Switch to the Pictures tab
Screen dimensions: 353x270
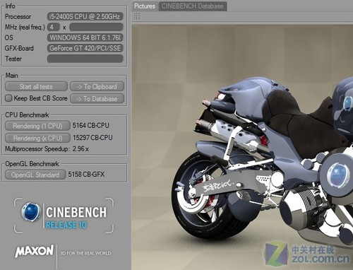[x=145, y=6]
